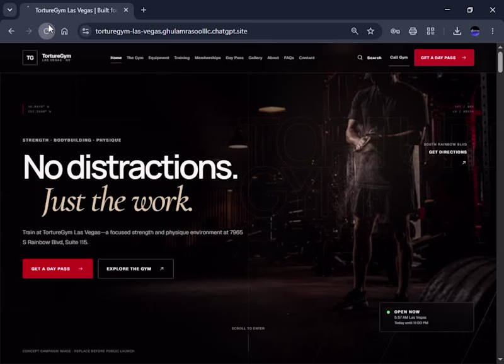Open the Home nav item
Viewport: 504px width, 364px height.
pos(116,58)
